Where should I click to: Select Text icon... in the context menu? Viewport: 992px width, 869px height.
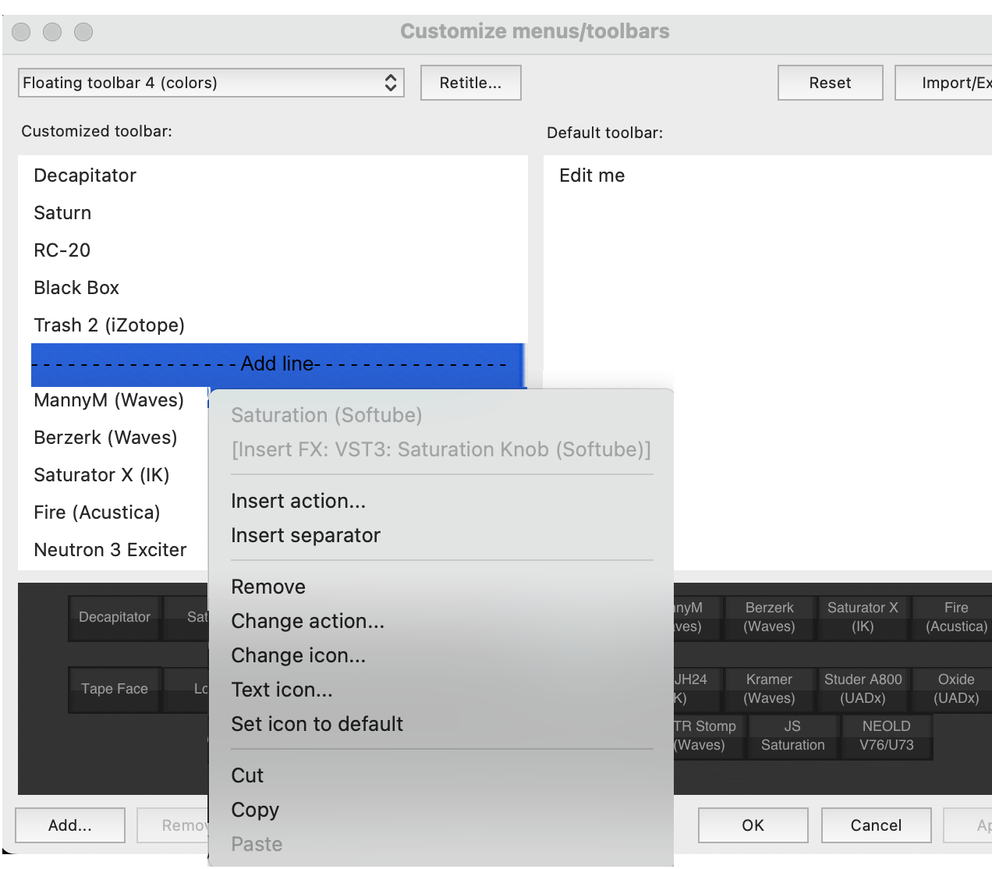[x=441, y=690]
